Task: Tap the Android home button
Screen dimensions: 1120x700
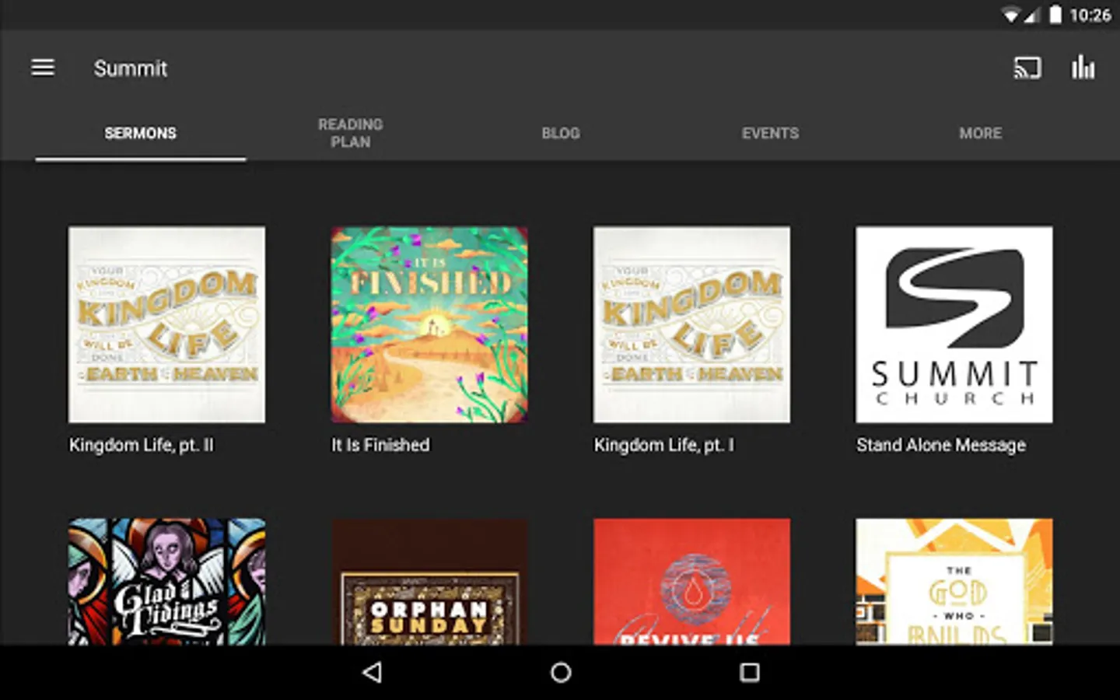Action: [x=561, y=672]
